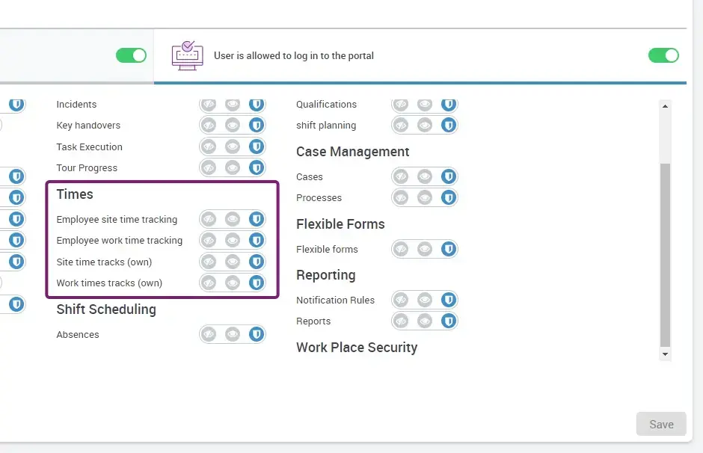Select the shield icon for Task Execution
Image resolution: width=703 pixels, height=453 pixels.
pyautogui.click(x=257, y=147)
